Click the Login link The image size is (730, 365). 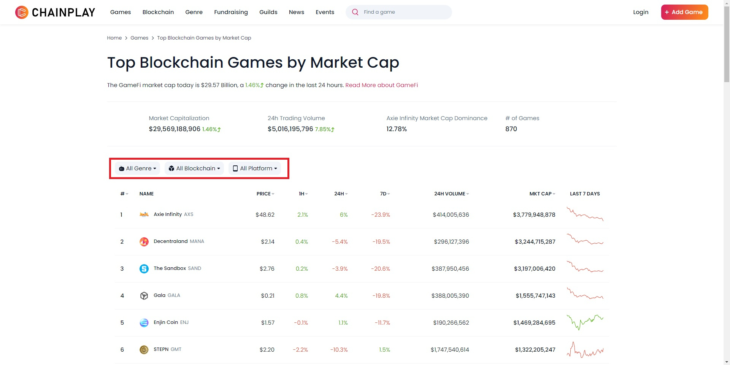tap(641, 12)
